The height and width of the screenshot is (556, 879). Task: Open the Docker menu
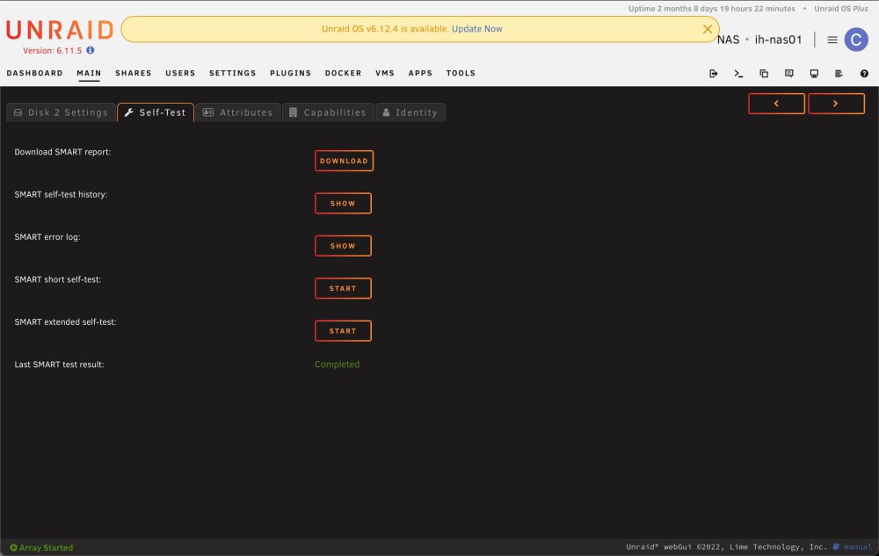pos(343,74)
